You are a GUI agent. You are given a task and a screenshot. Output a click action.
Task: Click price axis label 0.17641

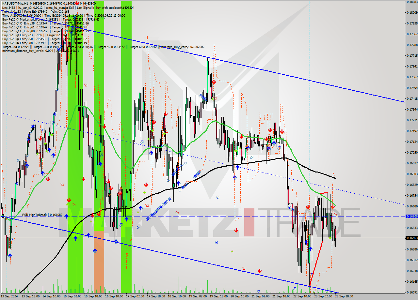(412, 67)
